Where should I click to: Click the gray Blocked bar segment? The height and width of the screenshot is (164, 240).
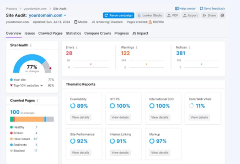point(50,119)
